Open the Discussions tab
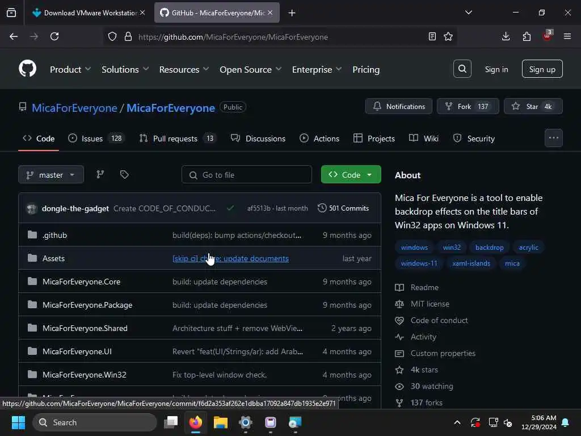This screenshot has height=436, width=581. coord(258,139)
